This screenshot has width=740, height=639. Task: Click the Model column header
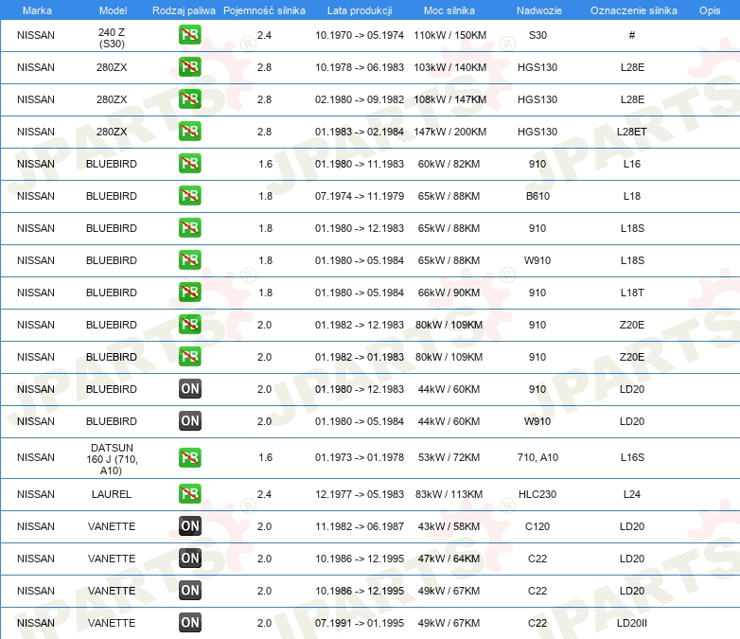(113, 10)
